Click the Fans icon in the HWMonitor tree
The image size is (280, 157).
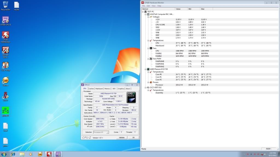click(151, 48)
